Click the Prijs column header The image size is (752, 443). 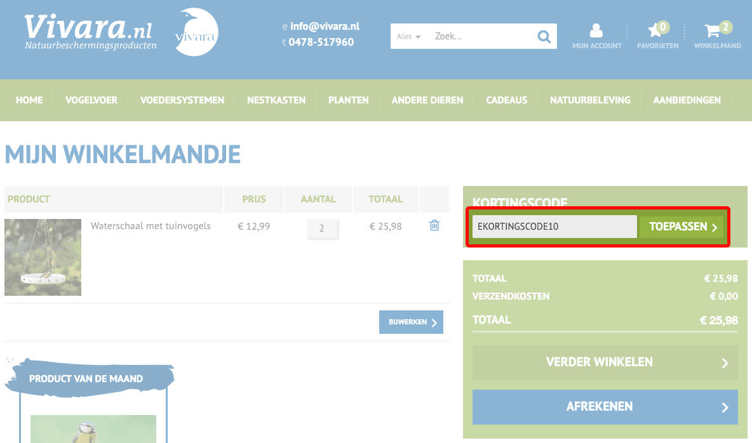coord(253,199)
